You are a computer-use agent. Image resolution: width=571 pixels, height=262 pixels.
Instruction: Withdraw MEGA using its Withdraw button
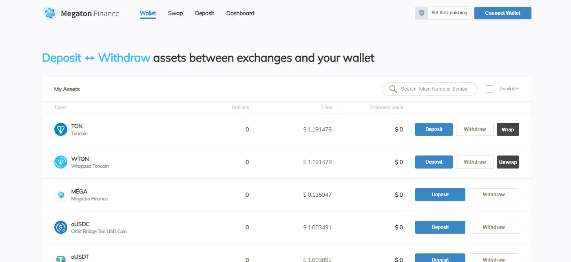[x=494, y=195]
